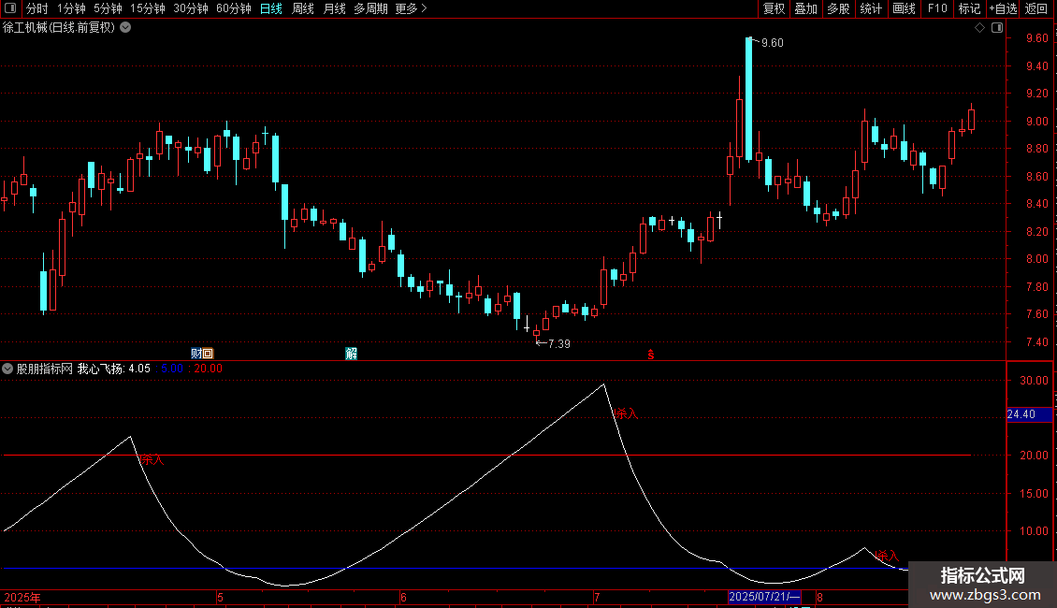Image resolution: width=1057 pixels, height=608 pixels.
Task: Click the 2025年 label on the time axis
Action: point(22,597)
